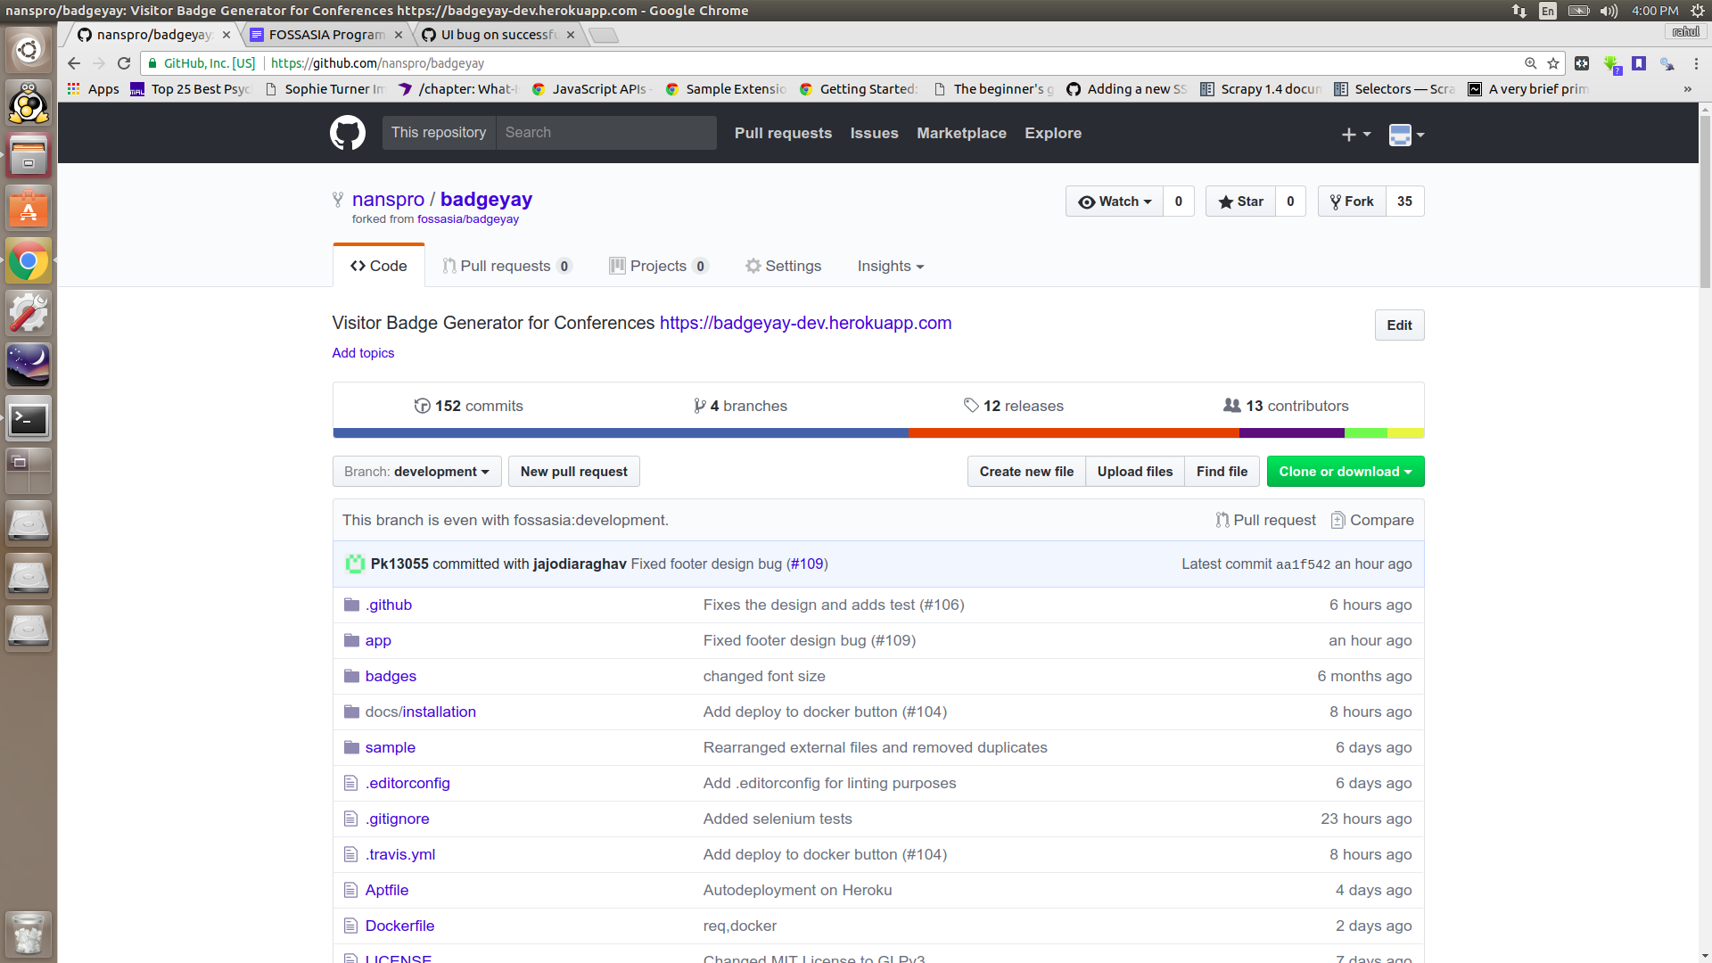Click the Add topics link
This screenshot has height=963, width=1712.
[363, 353]
